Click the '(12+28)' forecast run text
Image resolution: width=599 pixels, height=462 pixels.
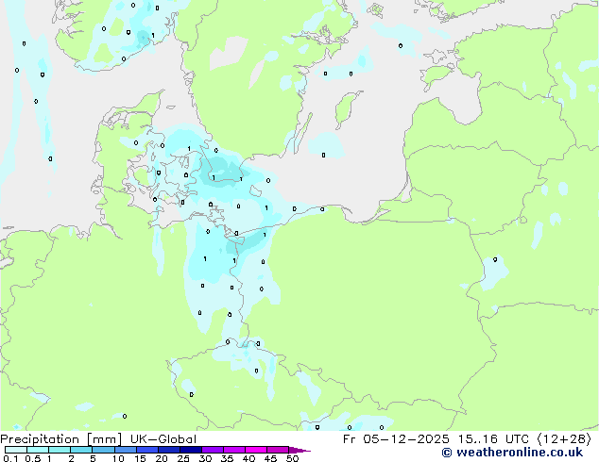tap(565, 439)
